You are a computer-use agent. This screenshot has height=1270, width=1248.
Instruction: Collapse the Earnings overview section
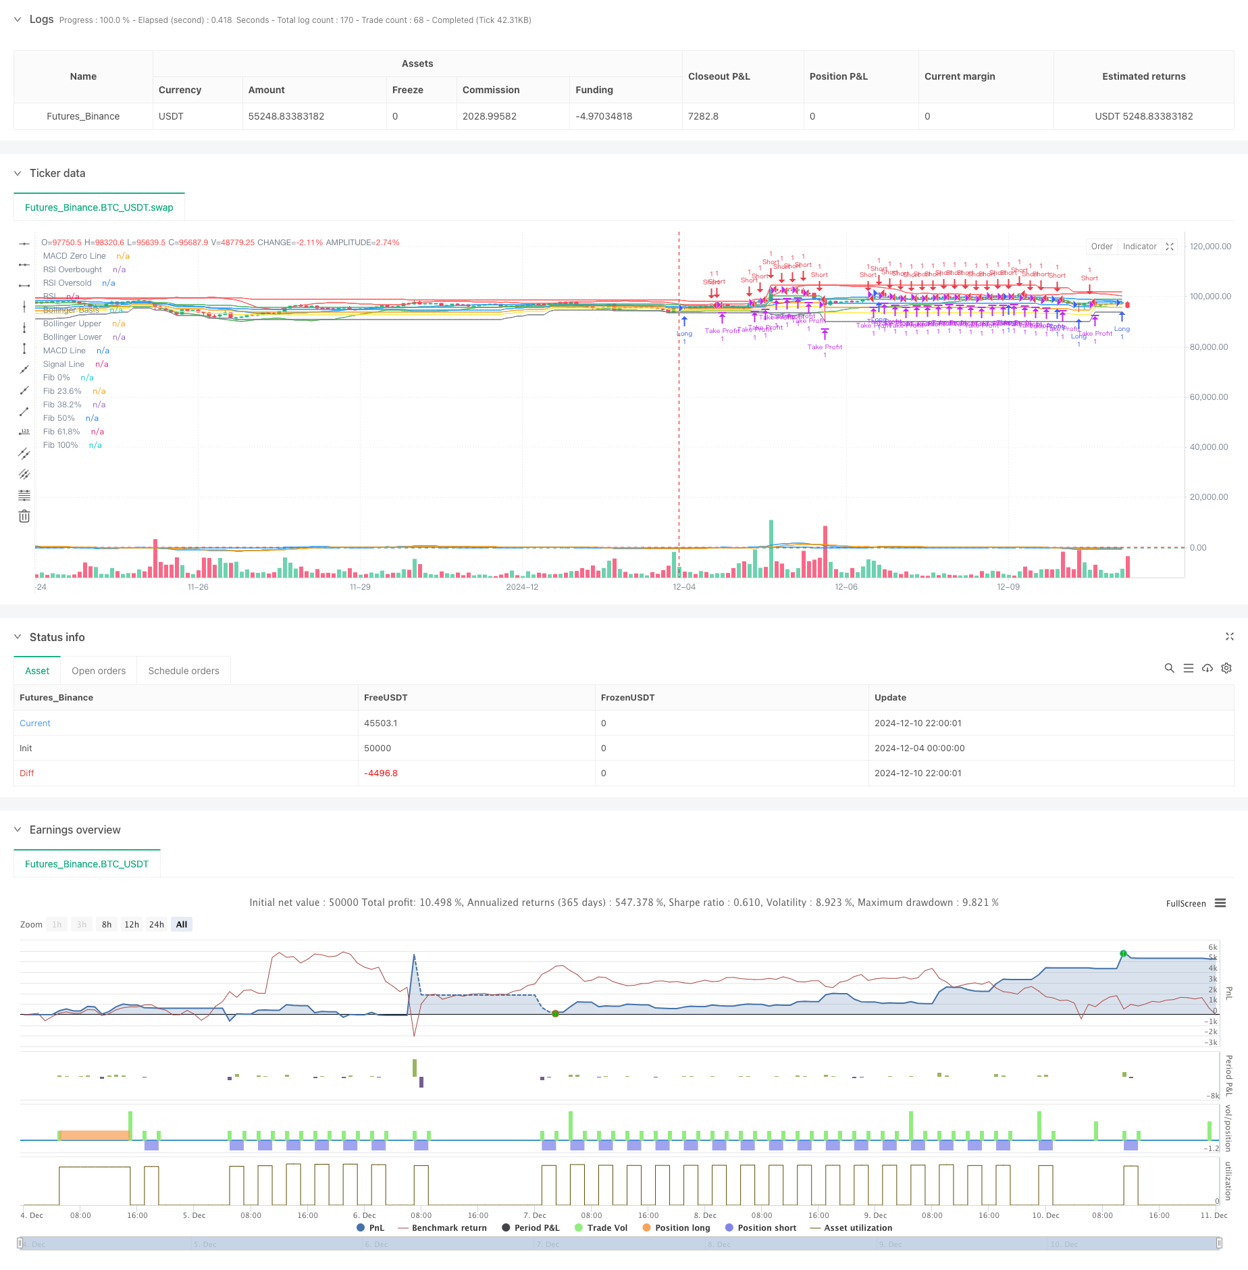18,830
